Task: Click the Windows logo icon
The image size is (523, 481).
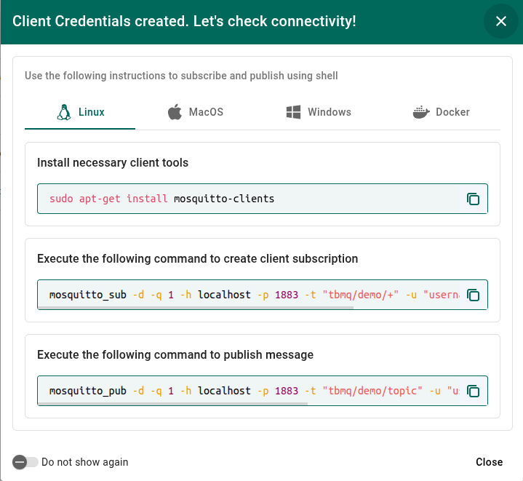Action: pos(294,112)
